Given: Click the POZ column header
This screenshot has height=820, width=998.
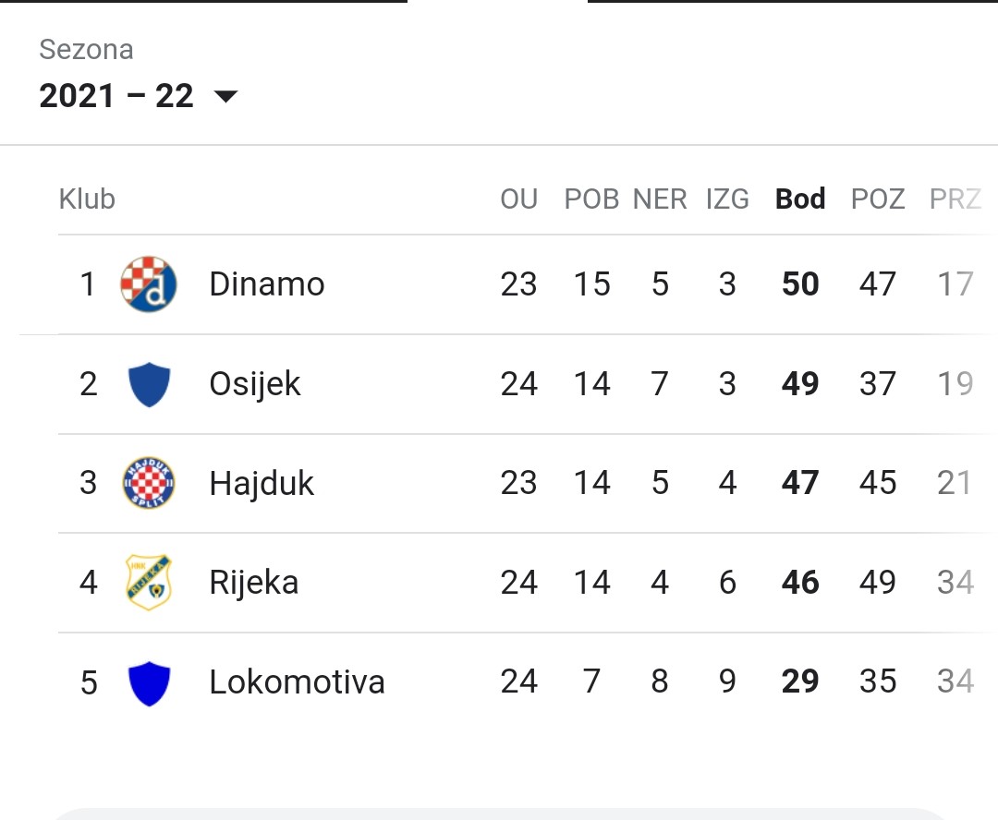Looking at the screenshot, I should click(878, 199).
